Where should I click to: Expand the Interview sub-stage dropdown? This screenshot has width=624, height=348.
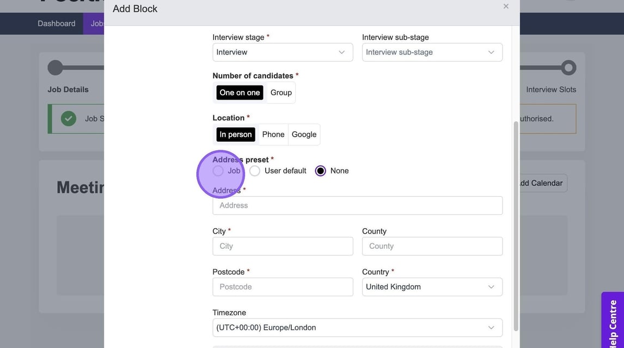[432, 52]
